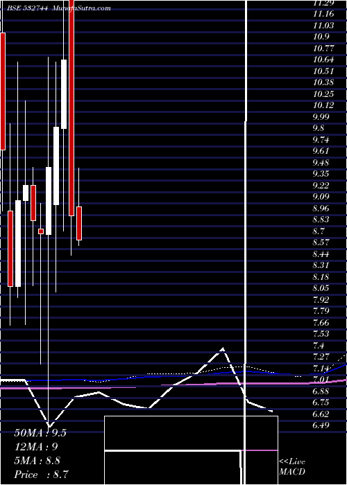Click the 9.61 price axis label
The image size is (347, 485).
coord(321,151)
